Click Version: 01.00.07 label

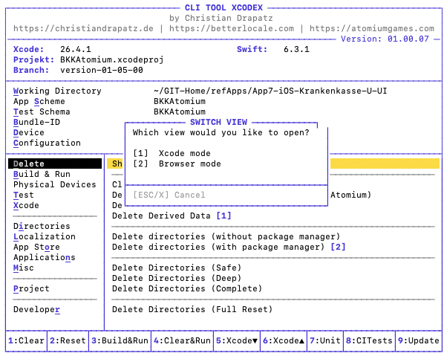[385, 39]
